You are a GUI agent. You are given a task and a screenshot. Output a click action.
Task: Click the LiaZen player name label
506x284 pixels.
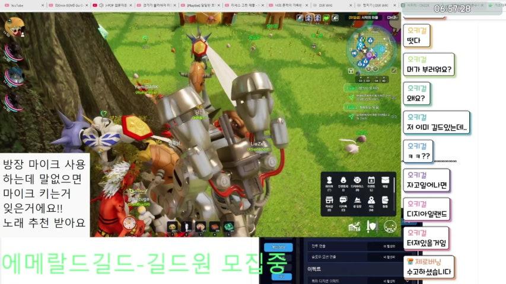[259, 144]
